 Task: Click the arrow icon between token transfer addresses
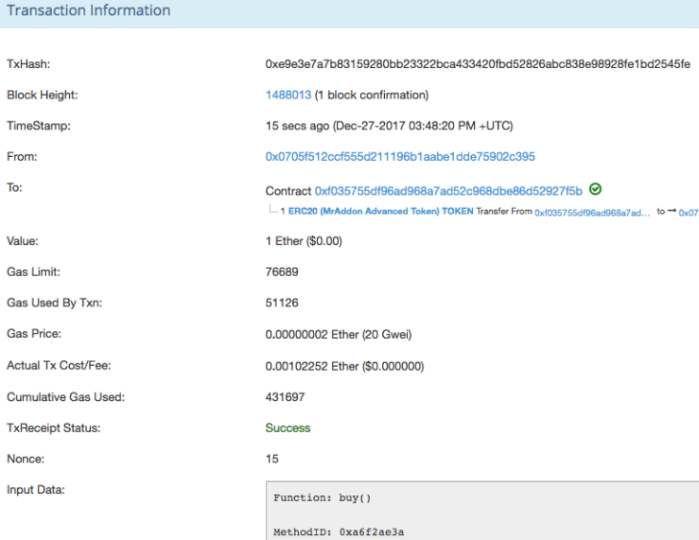(x=673, y=212)
